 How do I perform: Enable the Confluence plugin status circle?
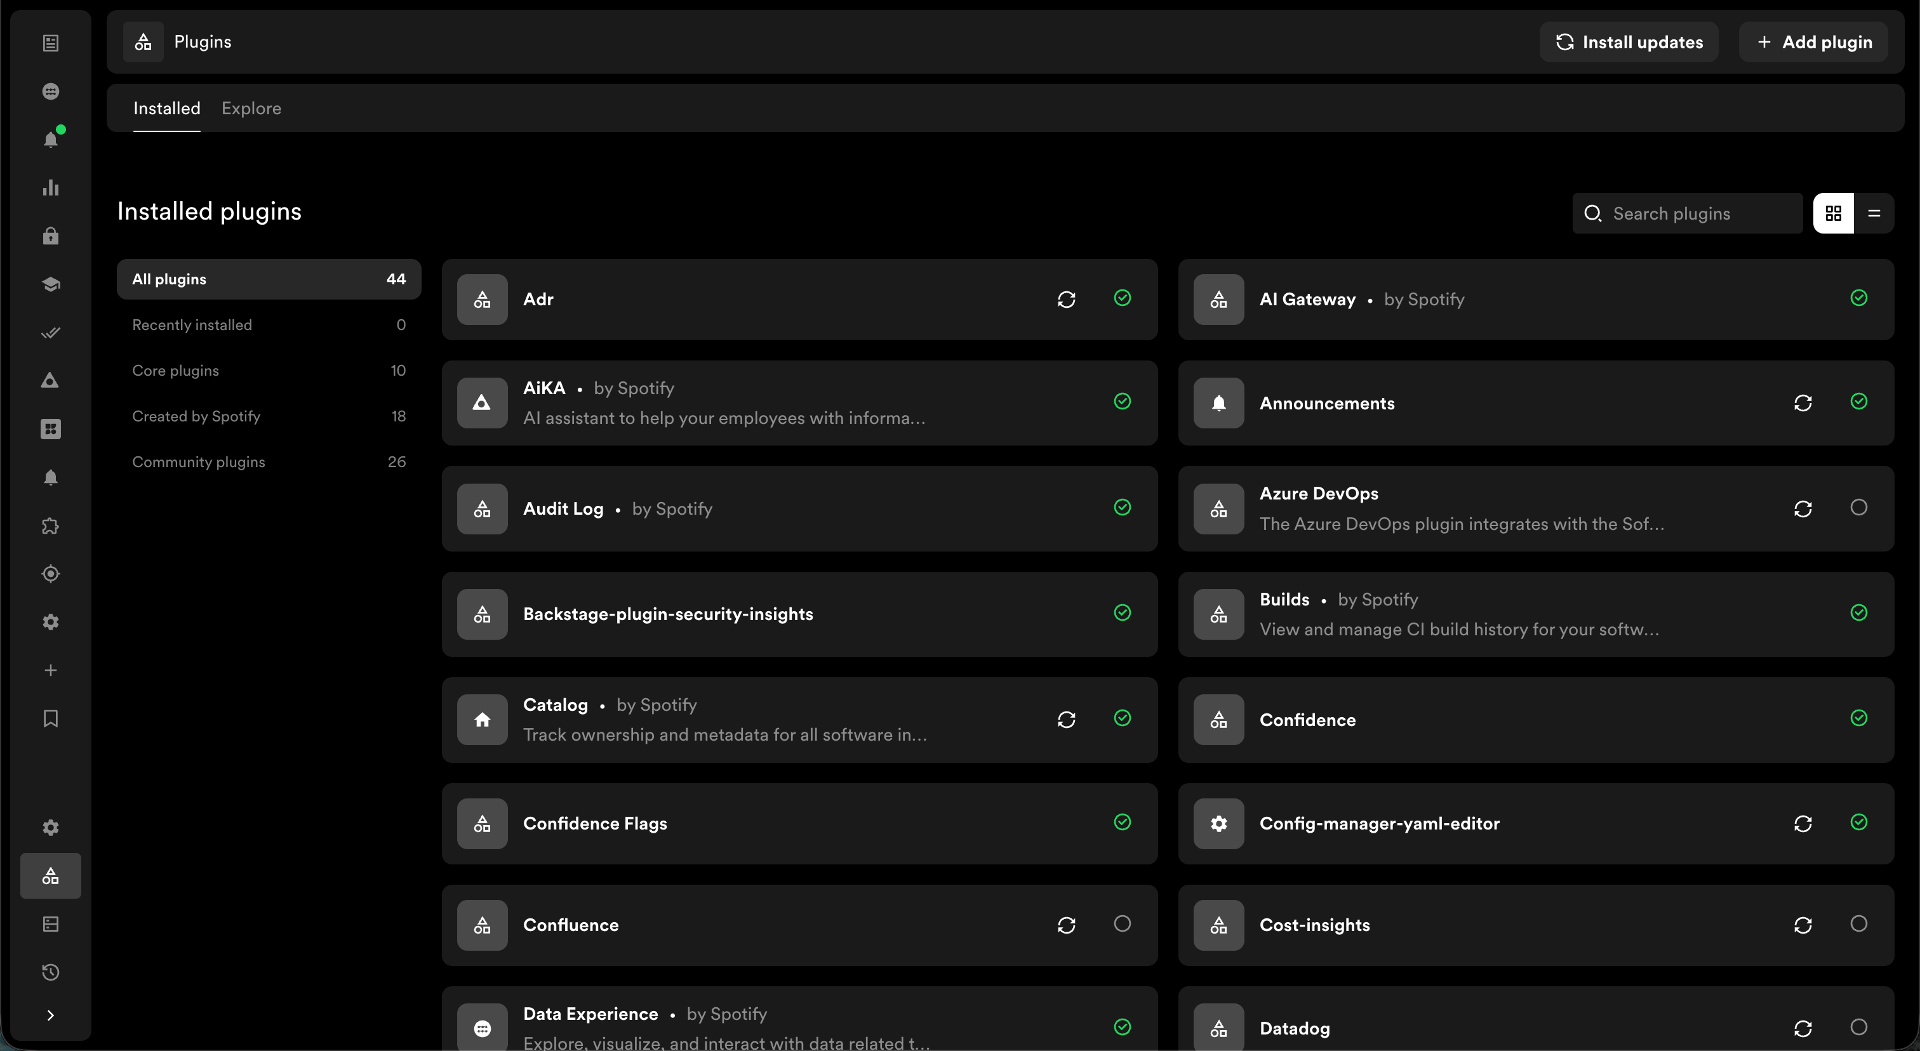point(1123,923)
